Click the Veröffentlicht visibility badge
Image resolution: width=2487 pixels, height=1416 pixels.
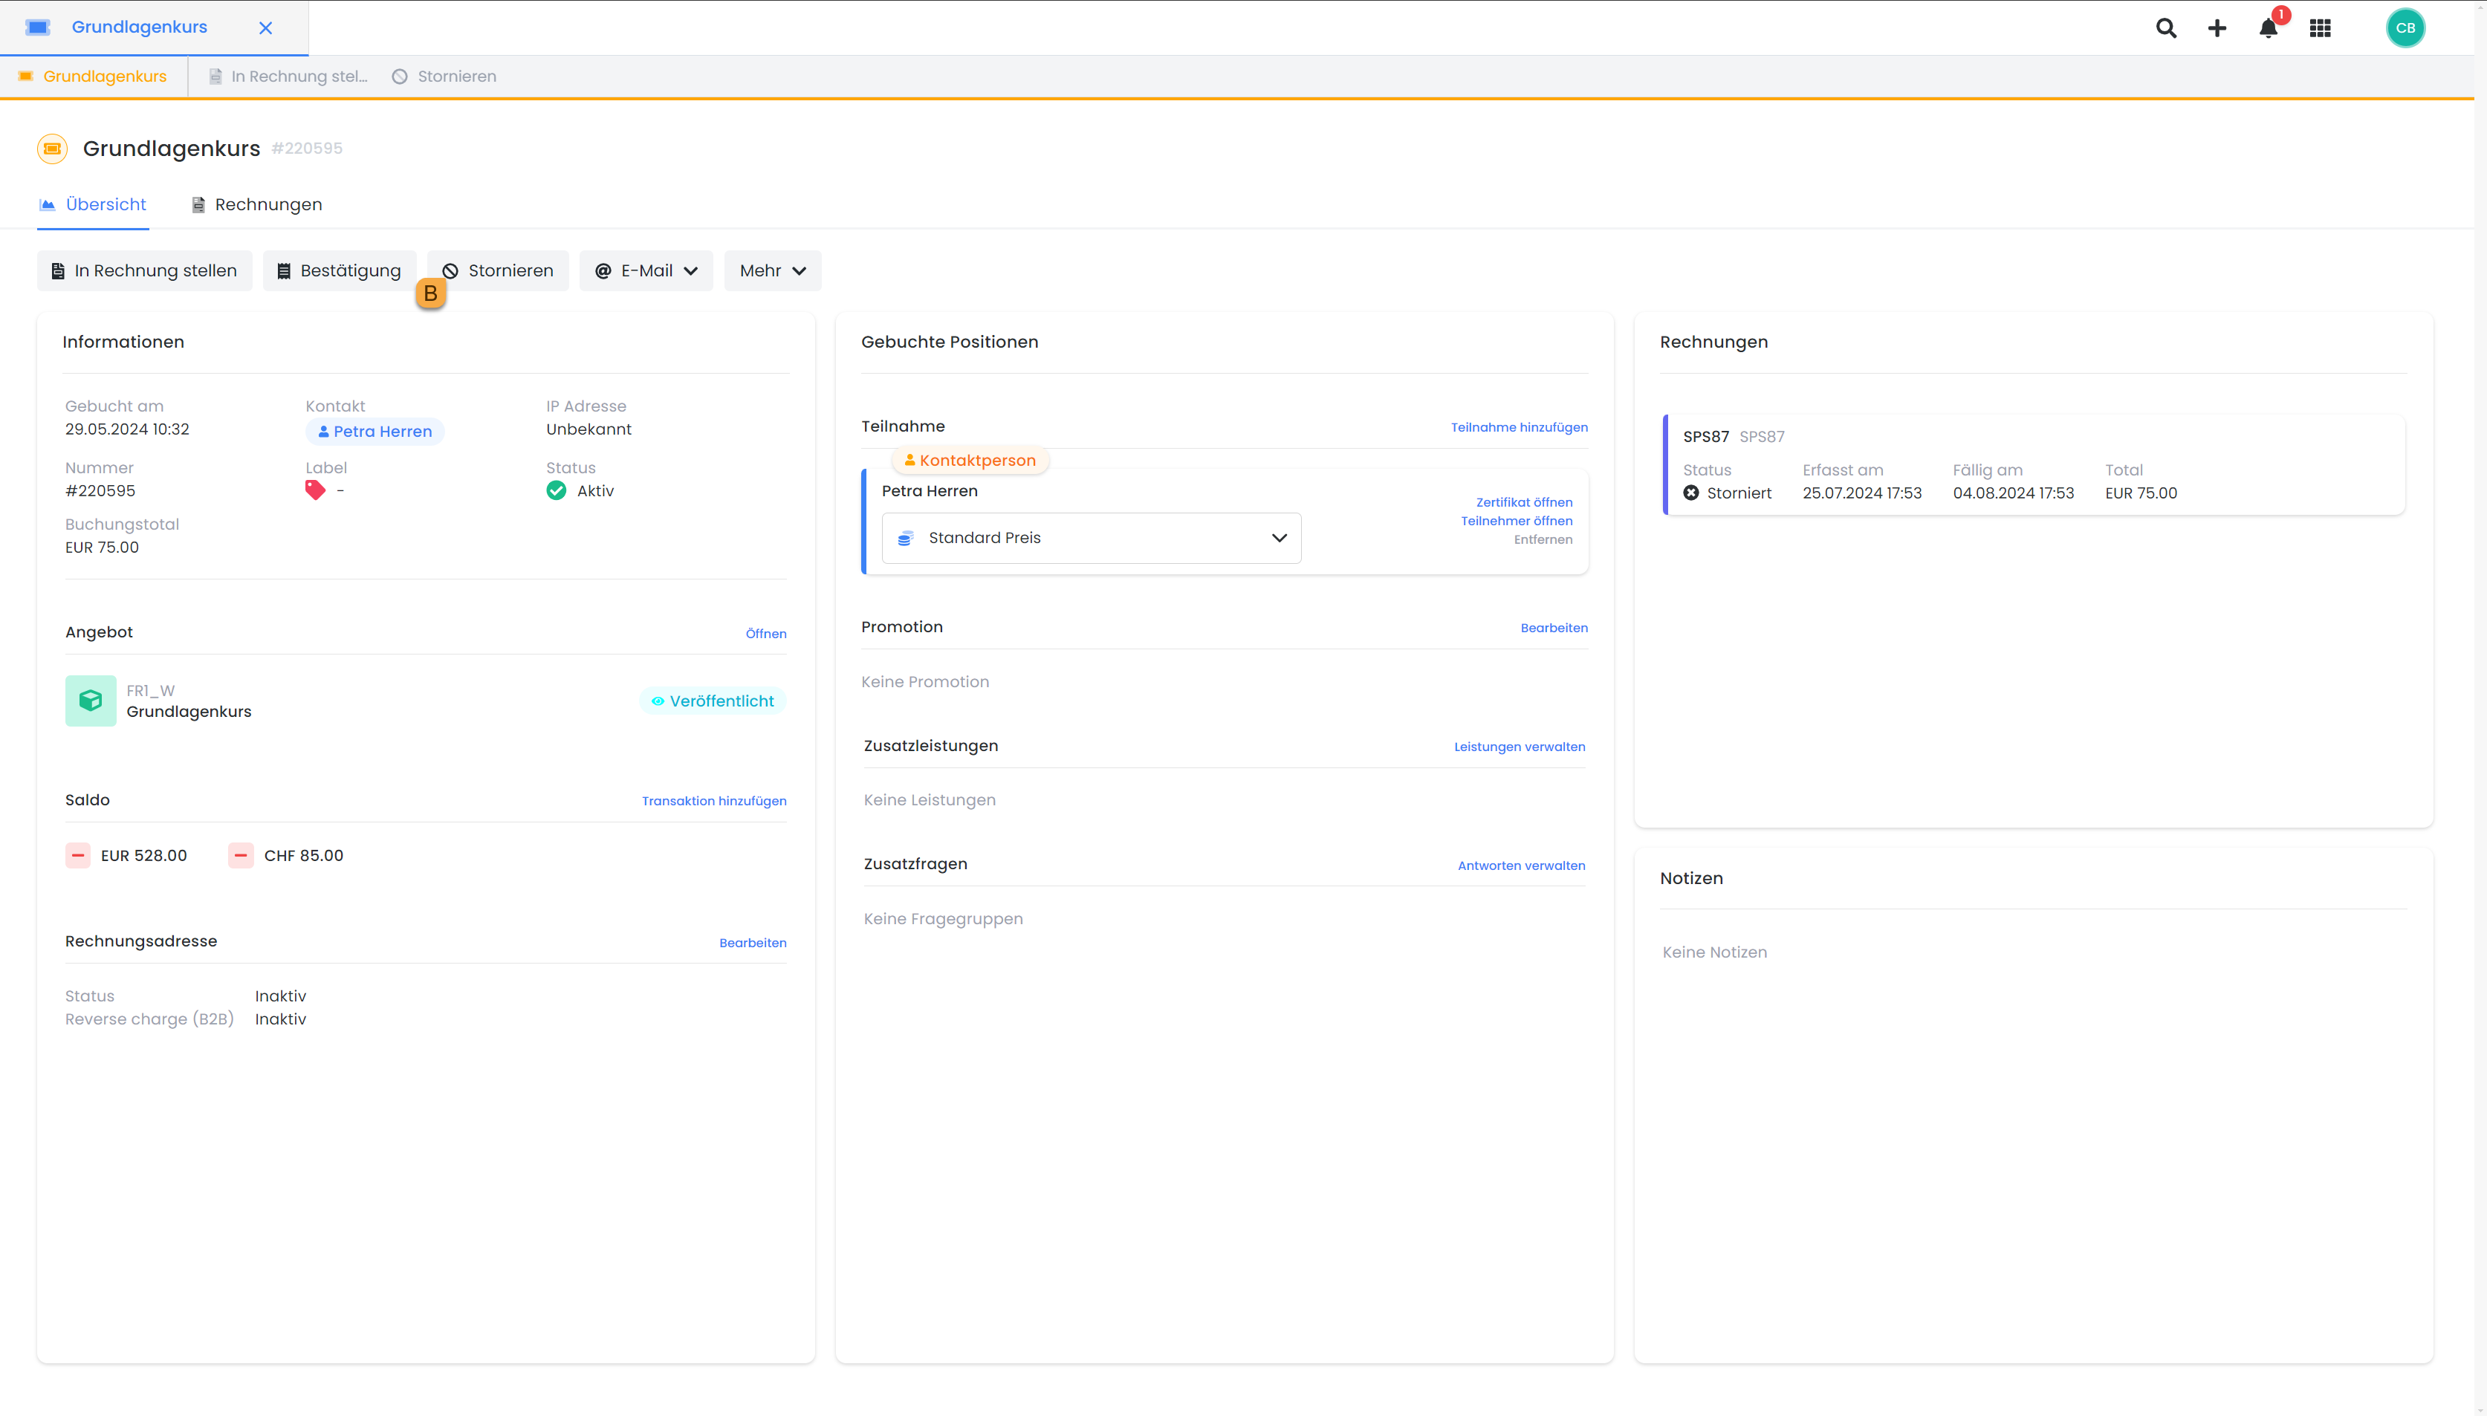pyautogui.click(x=713, y=701)
